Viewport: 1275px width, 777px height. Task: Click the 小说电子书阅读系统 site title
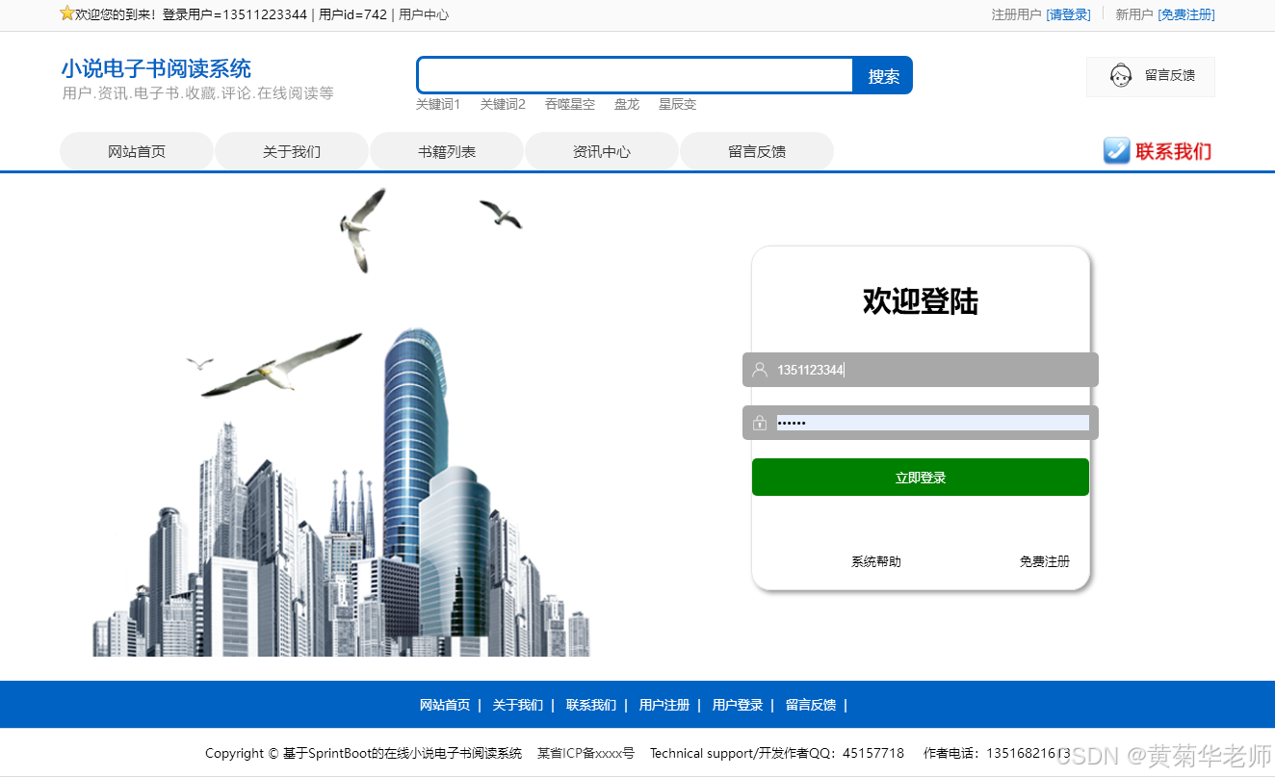click(156, 68)
